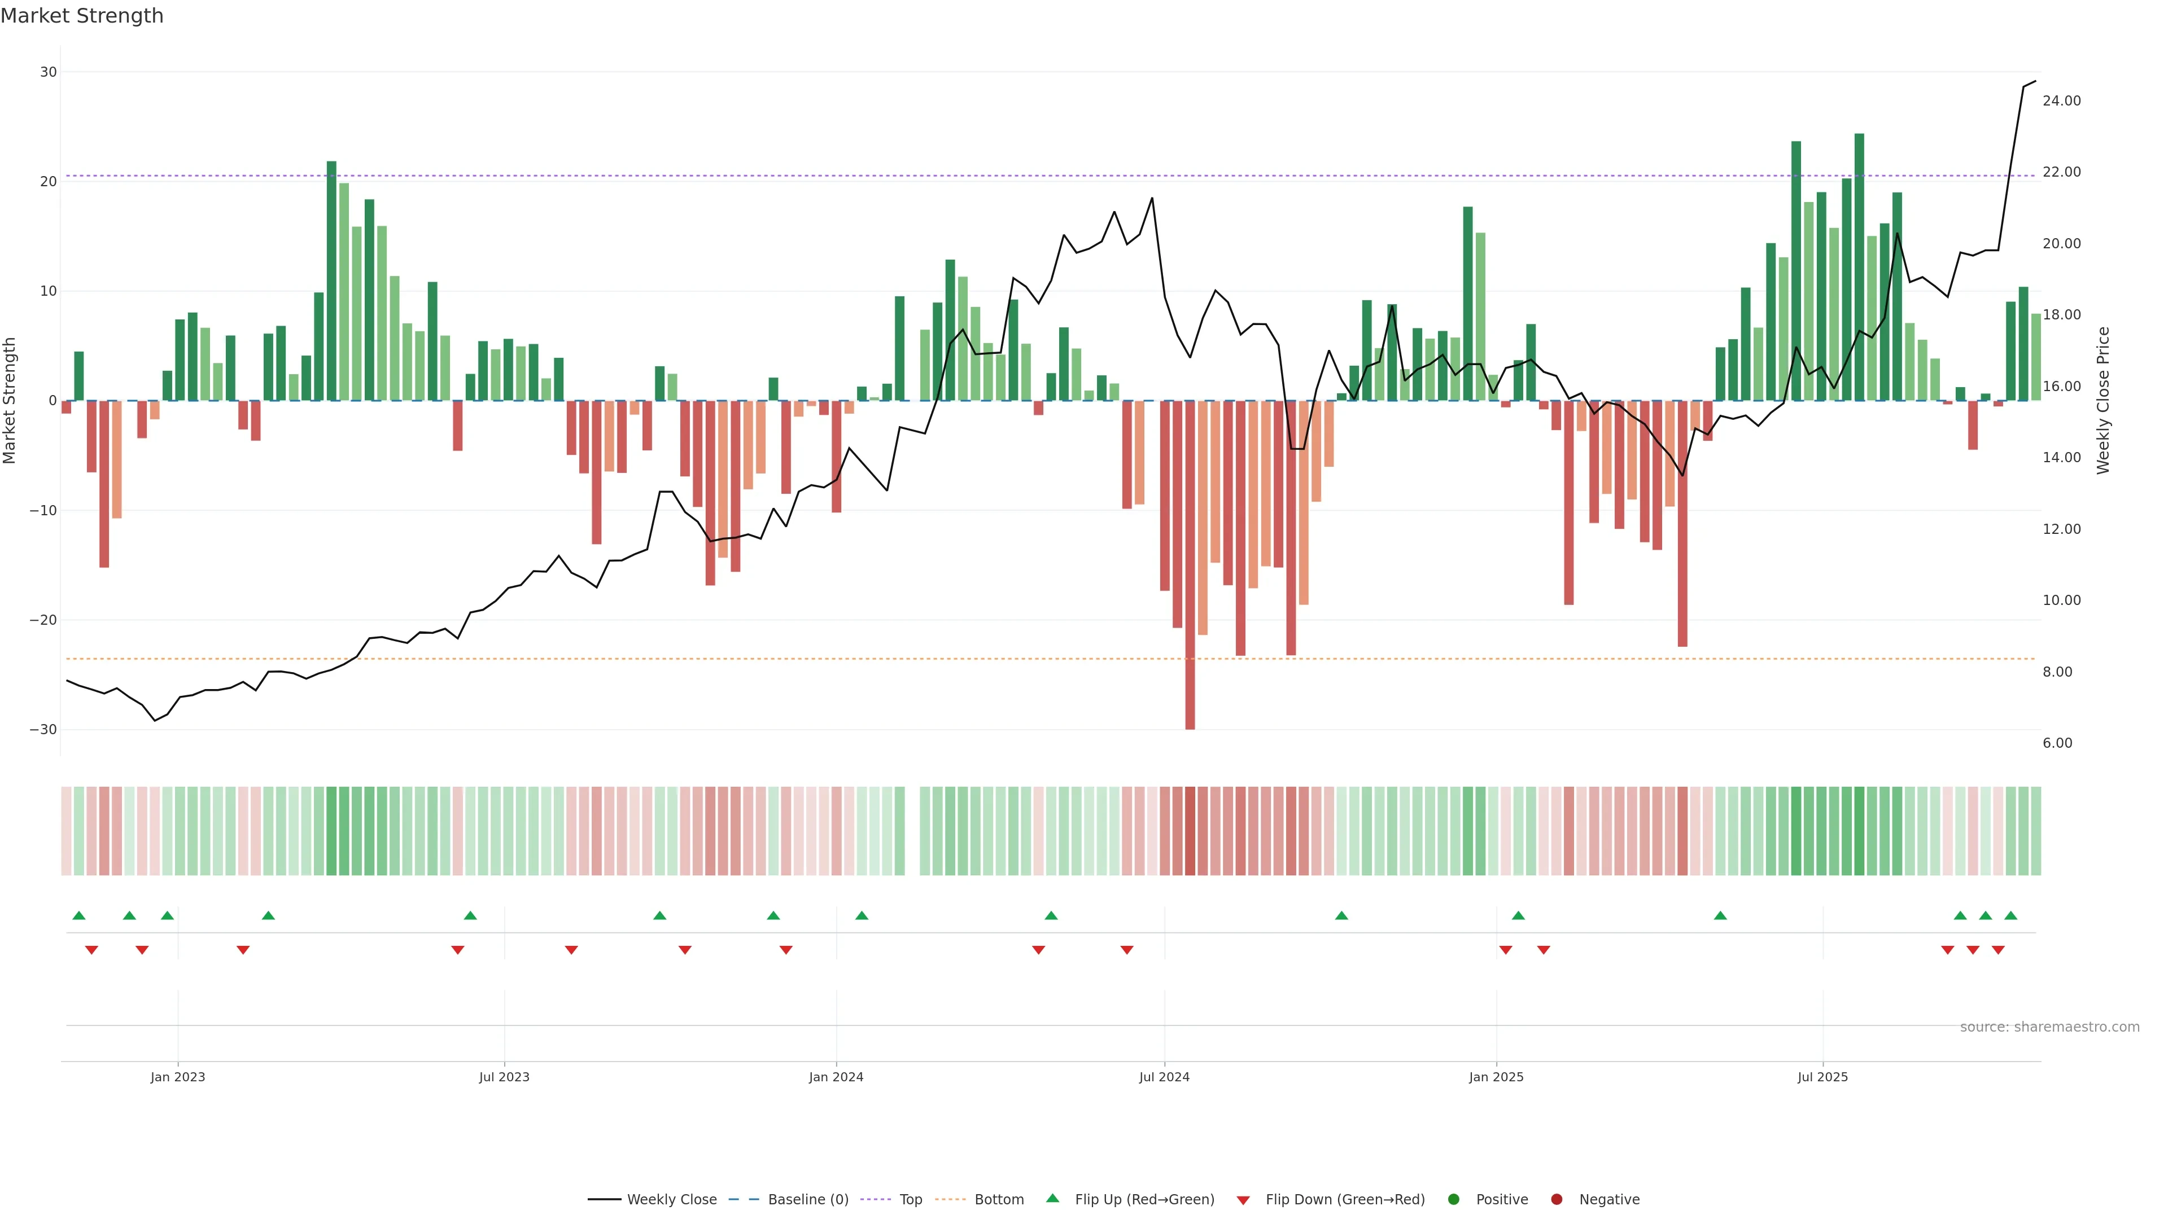Click the black Weekly Close line legend icon
This screenshot has height=1219, width=2168.
(604, 1200)
